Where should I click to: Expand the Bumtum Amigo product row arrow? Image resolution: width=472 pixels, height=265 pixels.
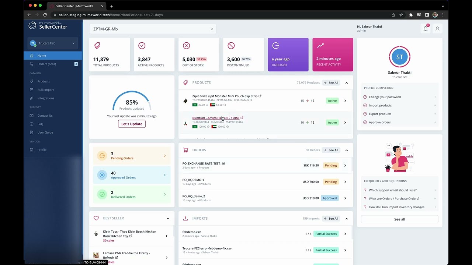point(345,123)
